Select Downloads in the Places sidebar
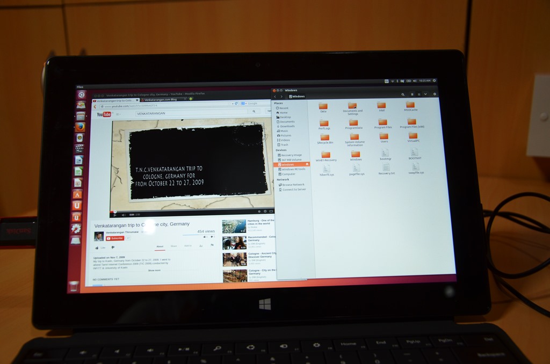 coord(287,126)
